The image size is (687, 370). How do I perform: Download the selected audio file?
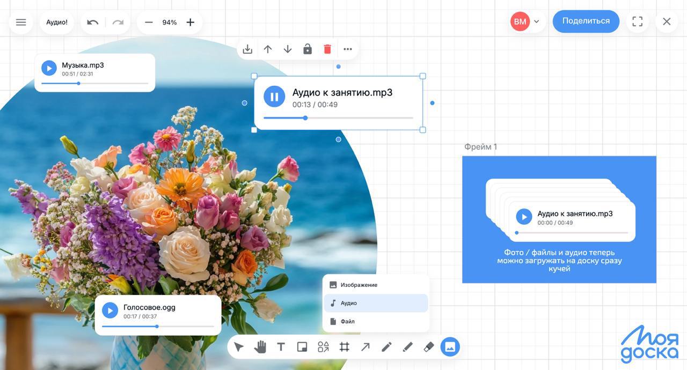point(247,49)
